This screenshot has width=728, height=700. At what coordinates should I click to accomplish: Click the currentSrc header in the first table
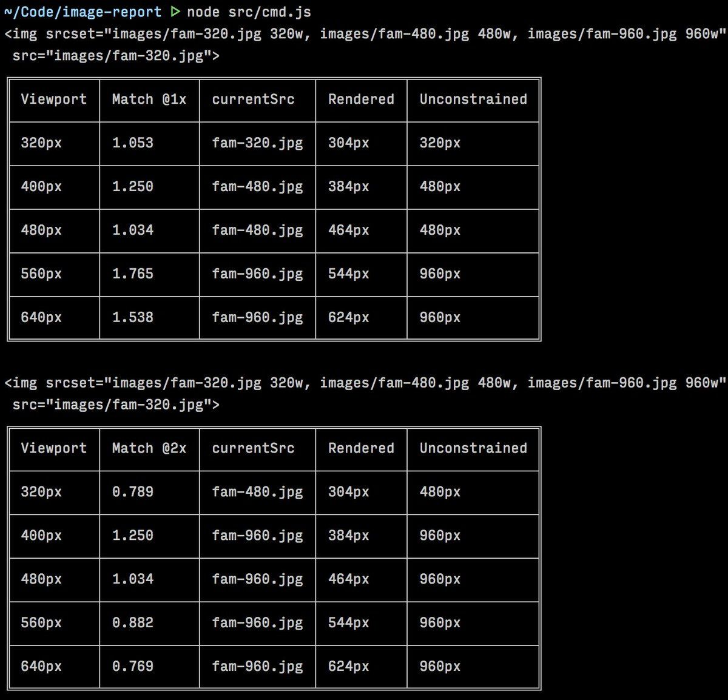[x=253, y=99]
